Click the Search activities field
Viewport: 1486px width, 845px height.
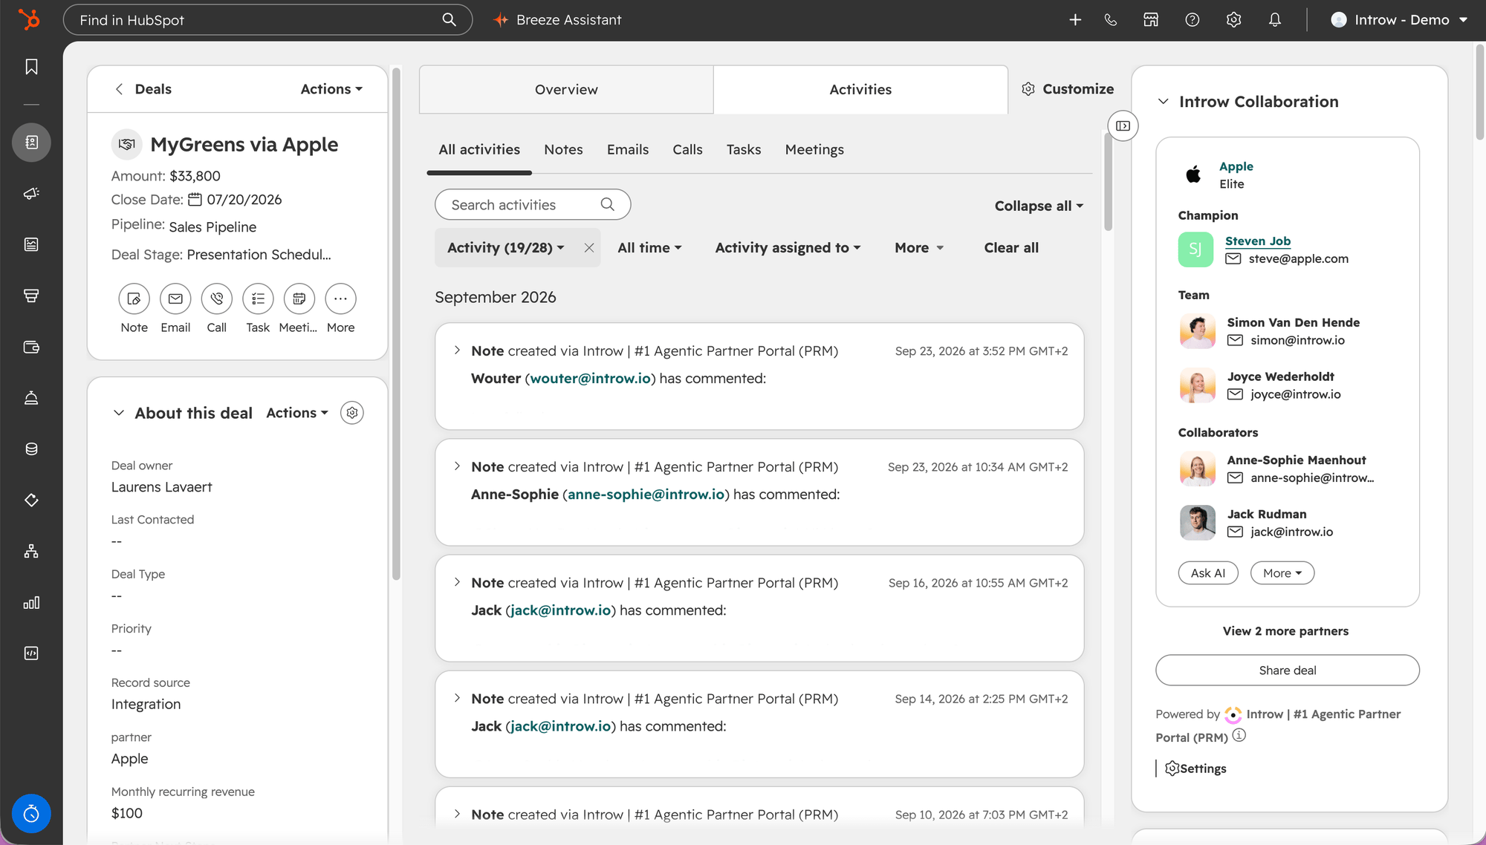pyautogui.click(x=533, y=205)
